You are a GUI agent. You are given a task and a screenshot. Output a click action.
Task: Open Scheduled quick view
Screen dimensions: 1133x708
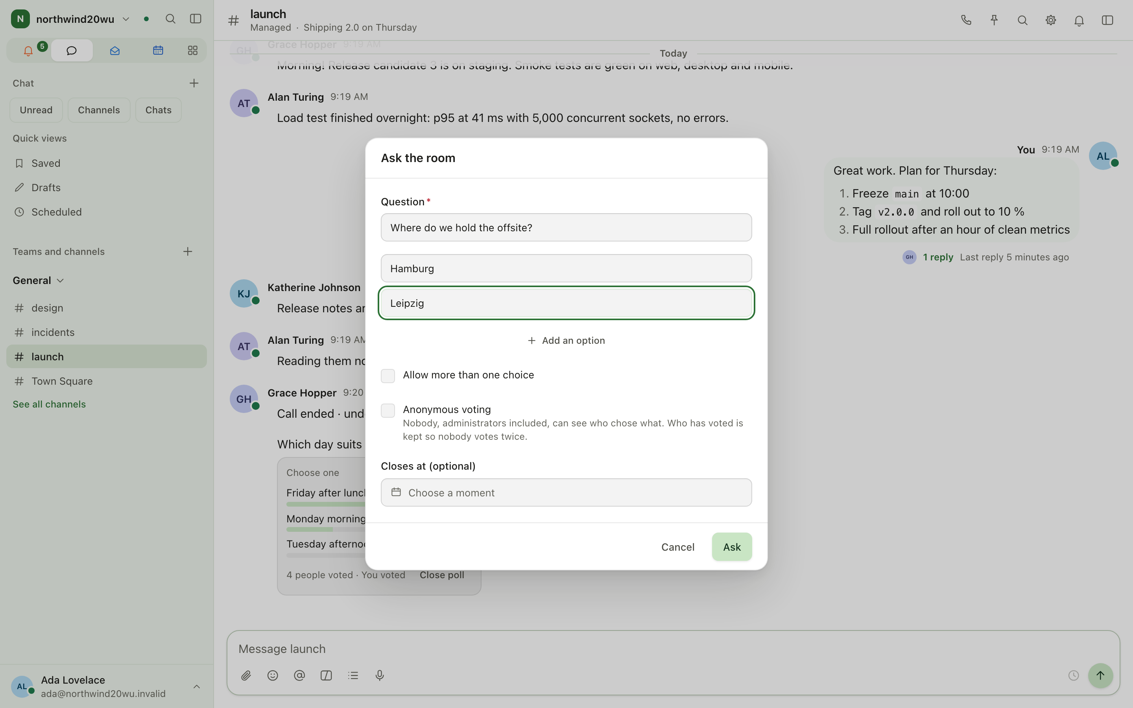(x=106, y=212)
